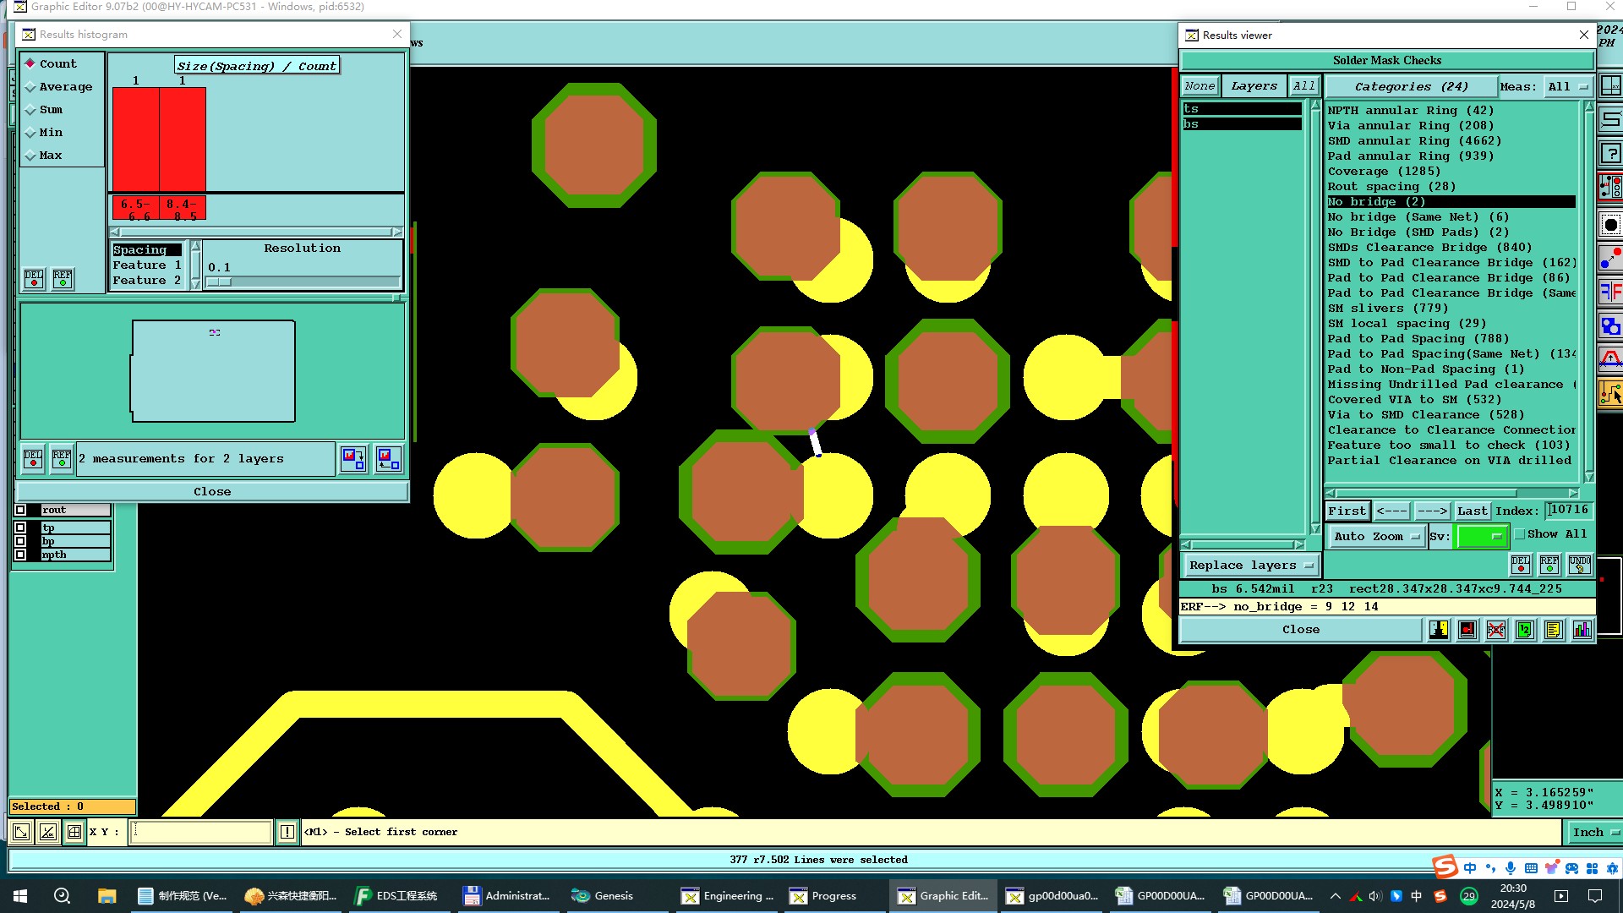Click the REF icon under Max option
The height and width of the screenshot is (913, 1623).
63,279
